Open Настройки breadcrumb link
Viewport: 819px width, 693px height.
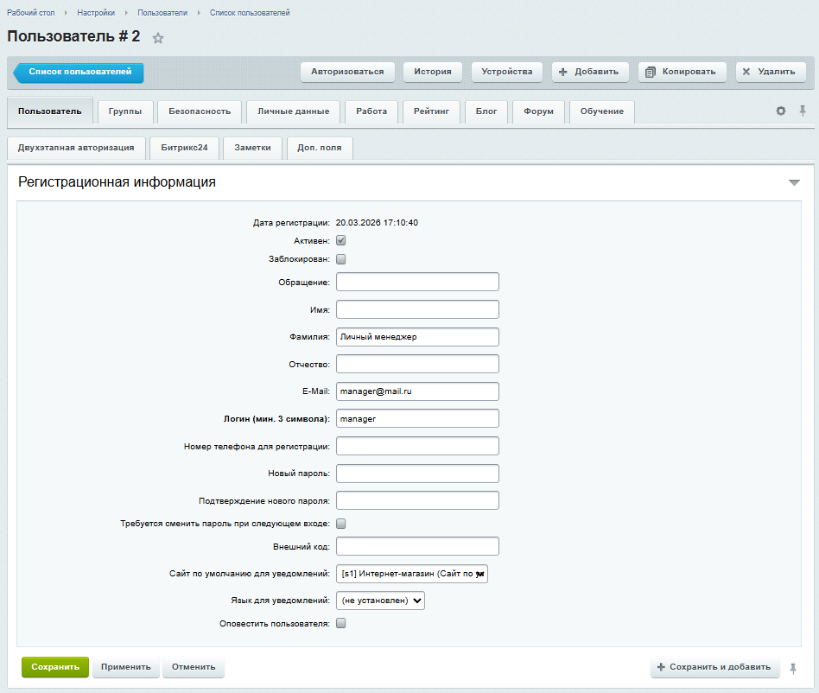pyautogui.click(x=96, y=13)
